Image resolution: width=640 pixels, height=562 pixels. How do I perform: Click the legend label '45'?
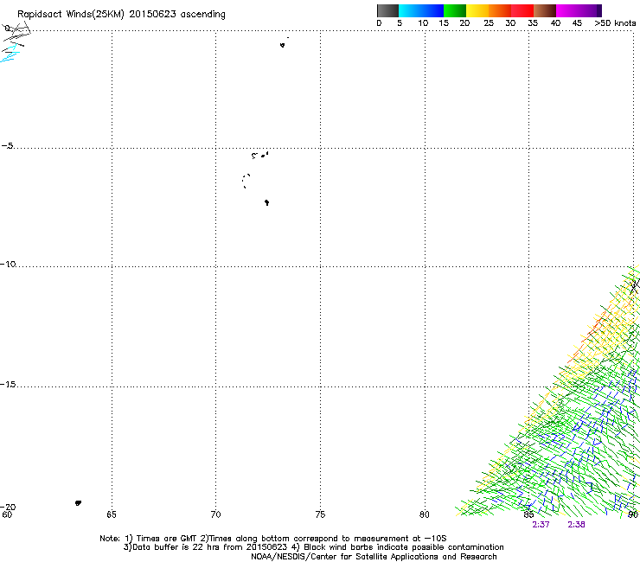pos(577,23)
